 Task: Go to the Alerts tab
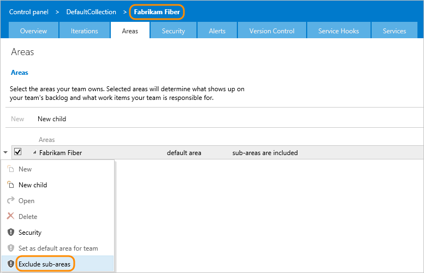tap(217, 31)
